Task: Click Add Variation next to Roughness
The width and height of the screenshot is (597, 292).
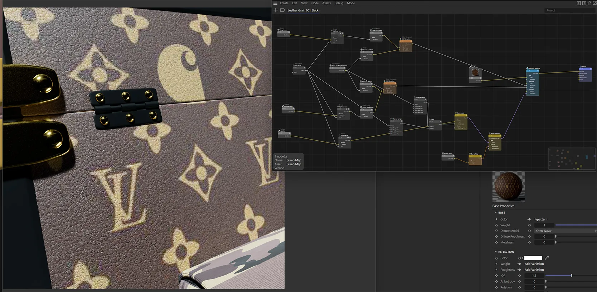Action: tap(534, 270)
